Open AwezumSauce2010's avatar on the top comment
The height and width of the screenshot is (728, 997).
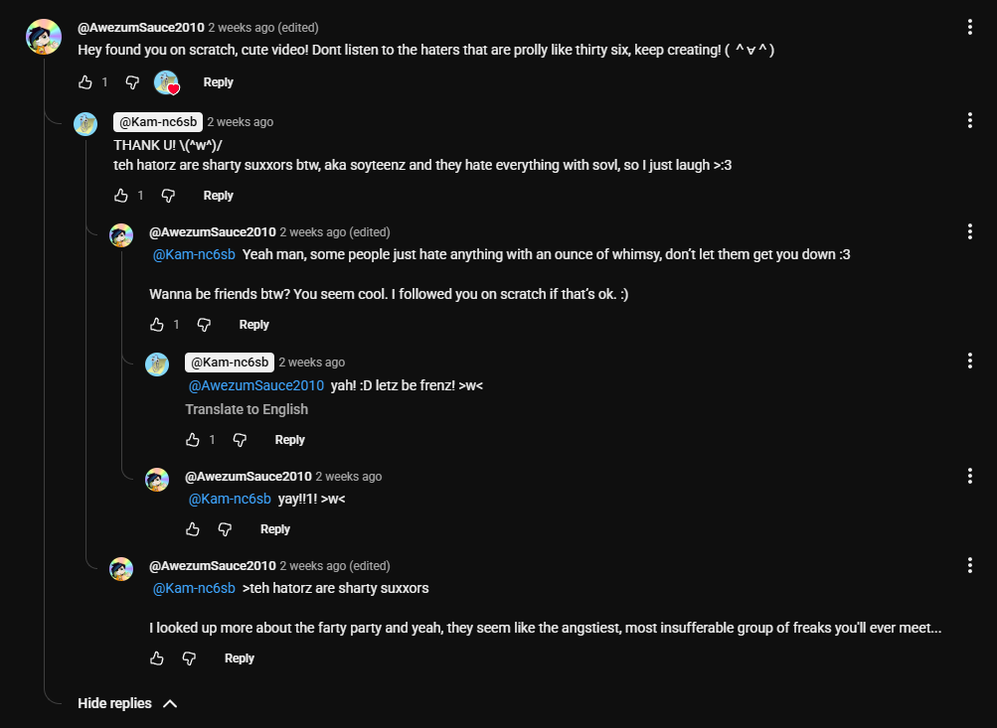coord(44,37)
